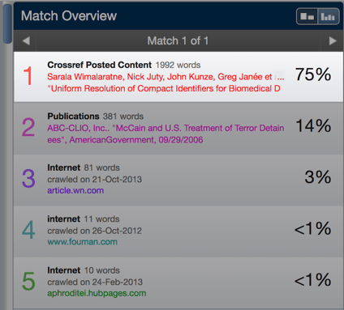Click the 14% similarity score

pos(313,125)
